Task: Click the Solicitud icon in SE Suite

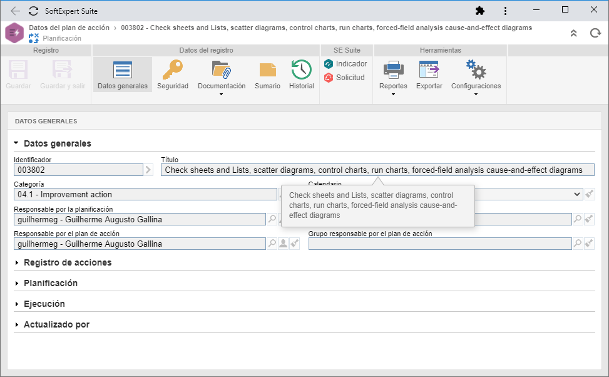Action: point(329,78)
